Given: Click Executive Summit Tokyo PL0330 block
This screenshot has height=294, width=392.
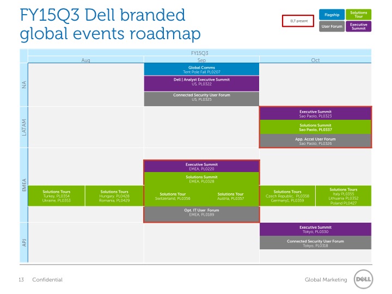Looking at the screenshot, I should [x=315, y=229].
